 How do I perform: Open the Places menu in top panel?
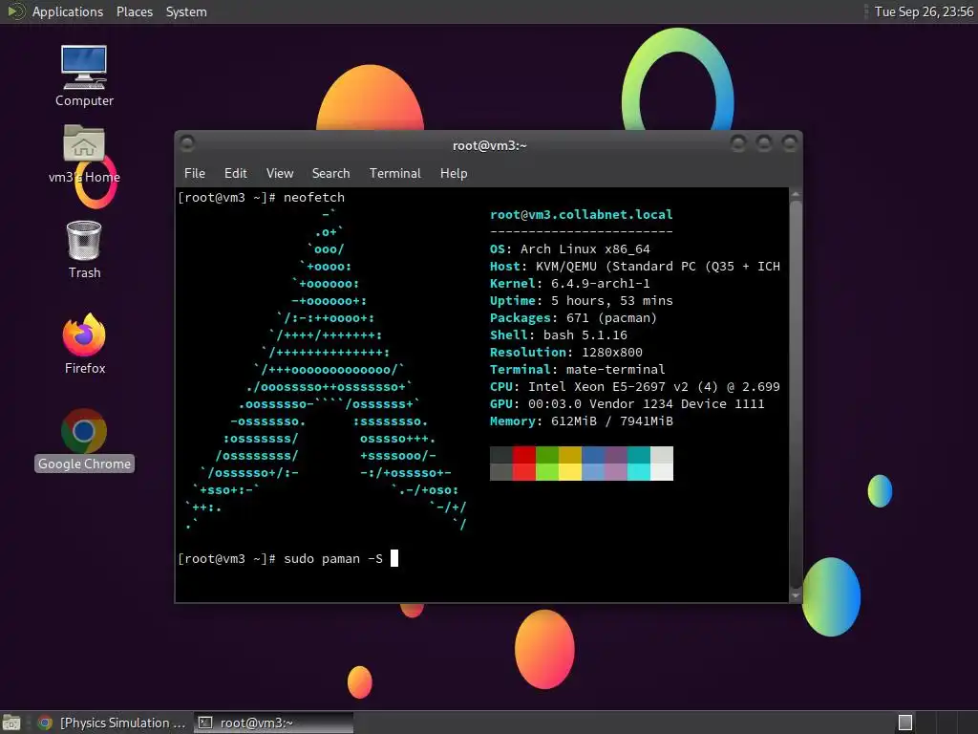(x=135, y=11)
